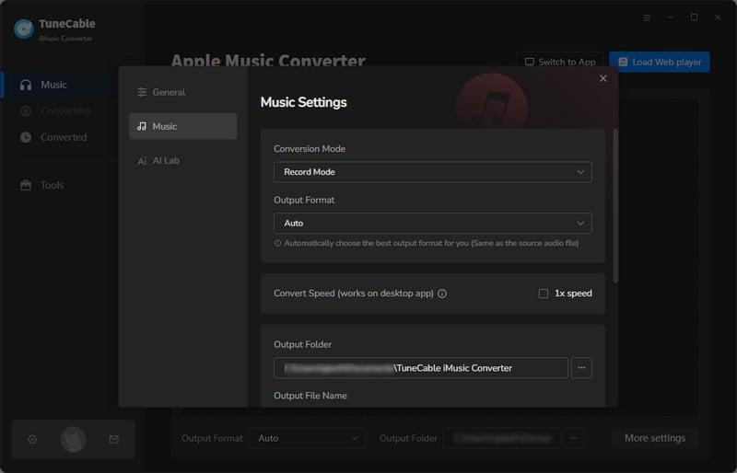Close the Music Settings dialog

click(x=603, y=78)
